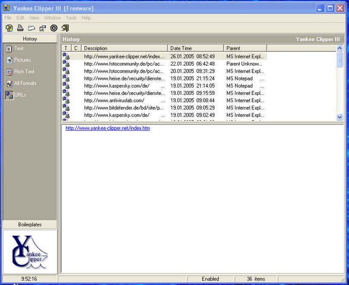Open the Window menu
The image size is (349, 285).
coord(52,18)
